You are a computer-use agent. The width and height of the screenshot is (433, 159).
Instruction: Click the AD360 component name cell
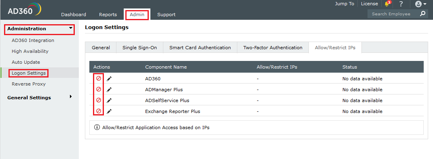[x=153, y=79]
